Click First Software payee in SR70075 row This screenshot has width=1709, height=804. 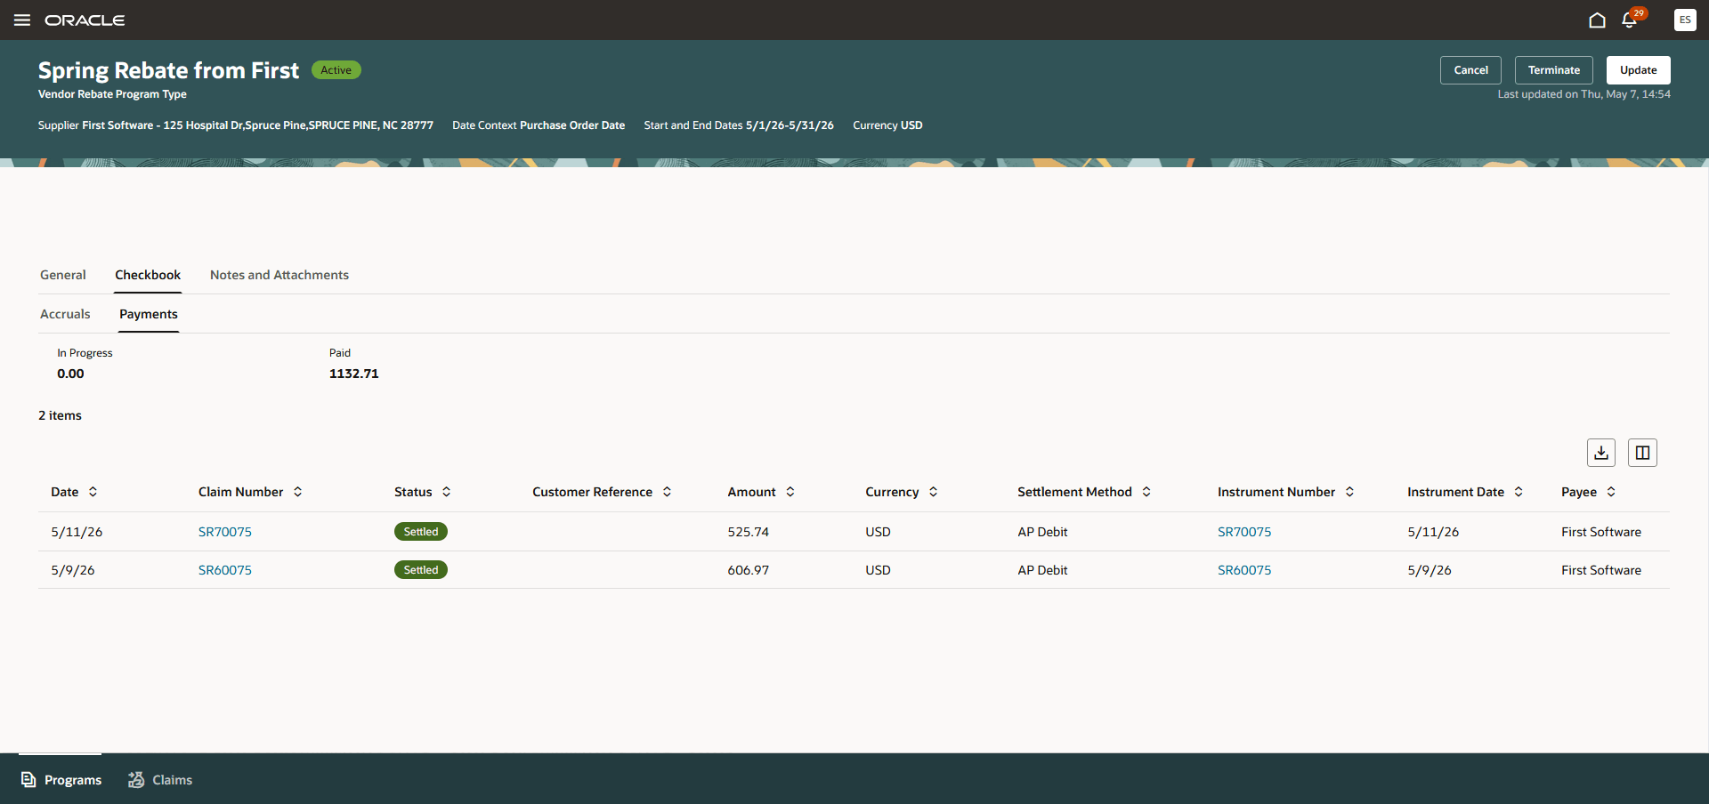pos(1601,532)
